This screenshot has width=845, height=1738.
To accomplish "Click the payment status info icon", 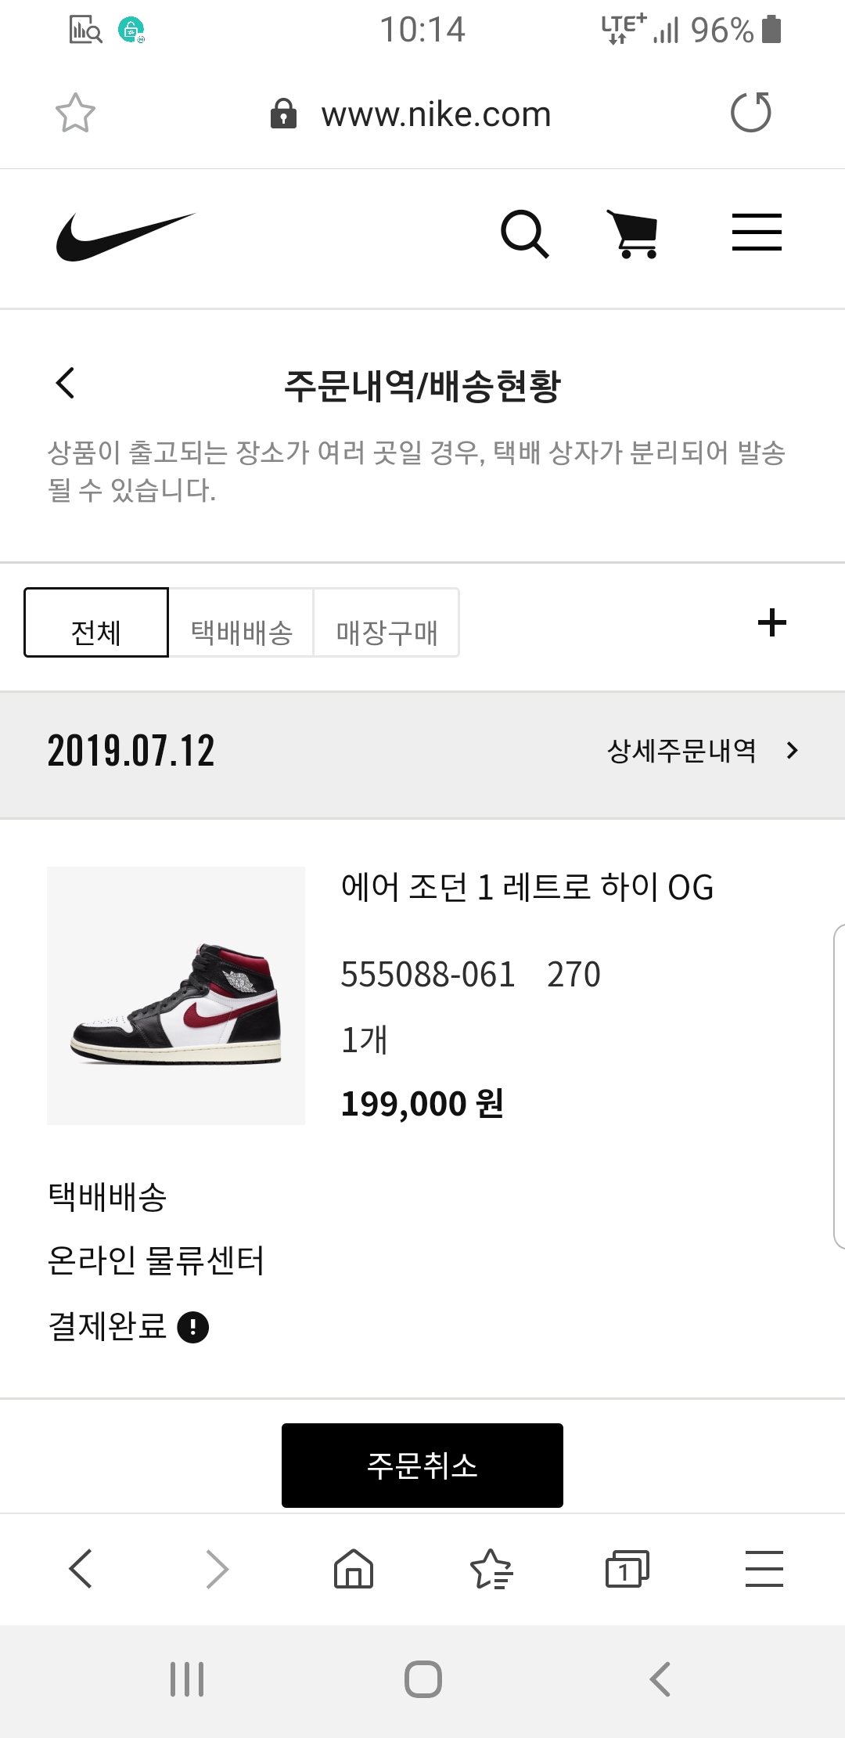I will (193, 1327).
